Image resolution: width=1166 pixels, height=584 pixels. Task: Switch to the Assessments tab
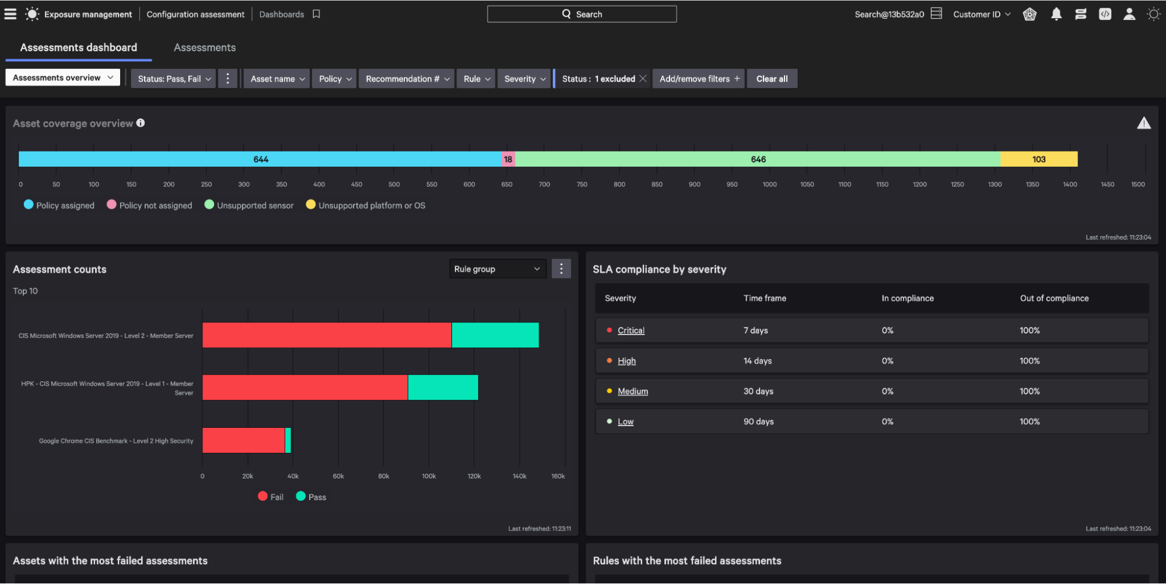205,48
